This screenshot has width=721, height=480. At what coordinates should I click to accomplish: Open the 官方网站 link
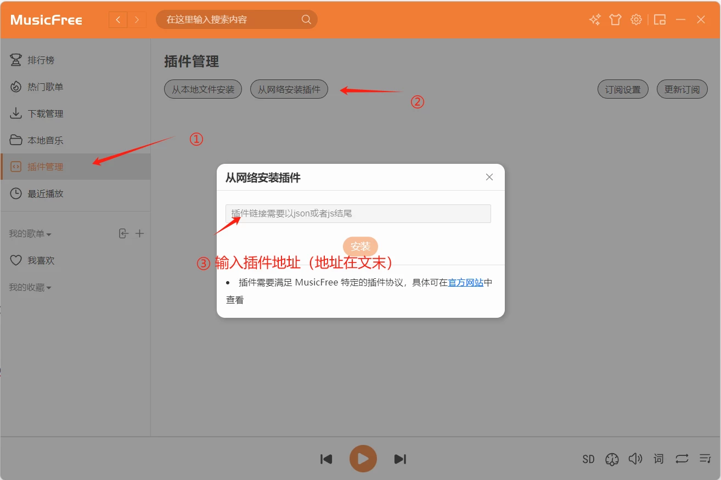[466, 283]
